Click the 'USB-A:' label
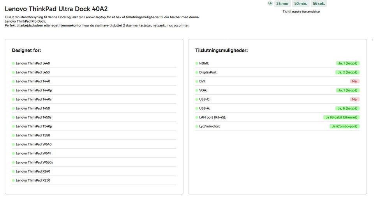The width and height of the screenshot is (374, 199). pos(205,108)
